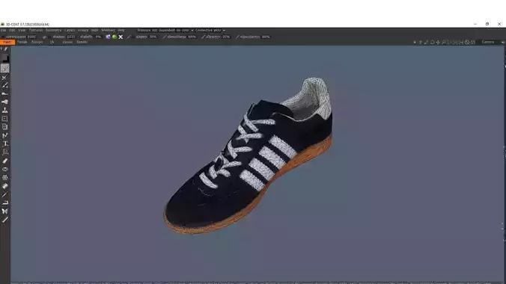Adjust the Specularity 100% slider
Screen dimensions: 506x284
pyautogui.click(x=255, y=37)
